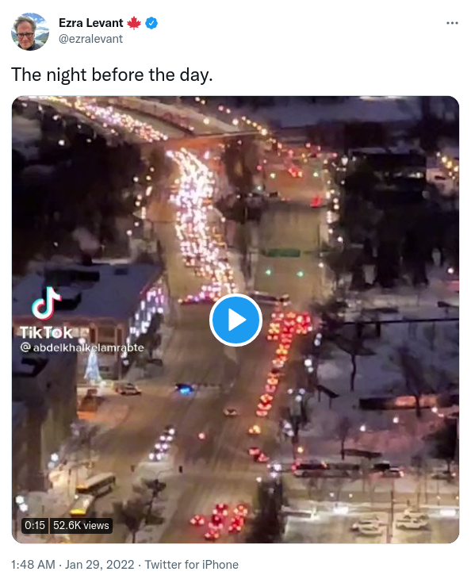471x583 pixels.
Task: Click the 52.6K views counter
Action: (x=81, y=525)
